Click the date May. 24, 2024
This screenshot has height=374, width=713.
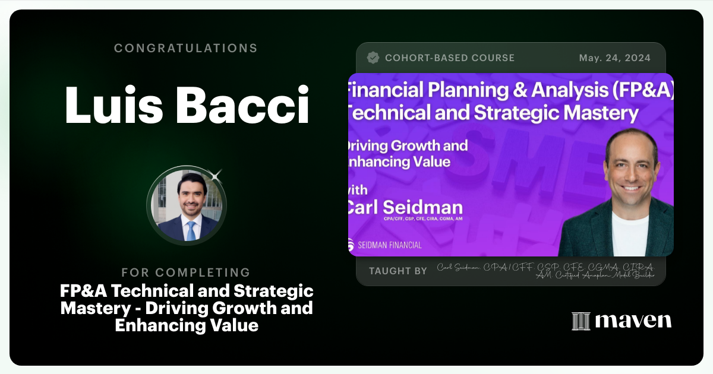(x=614, y=58)
